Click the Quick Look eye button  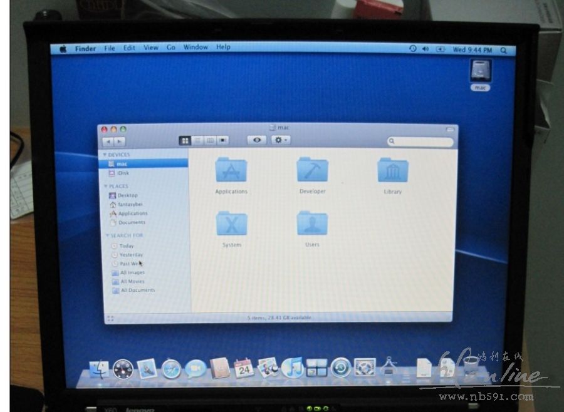coord(256,140)
